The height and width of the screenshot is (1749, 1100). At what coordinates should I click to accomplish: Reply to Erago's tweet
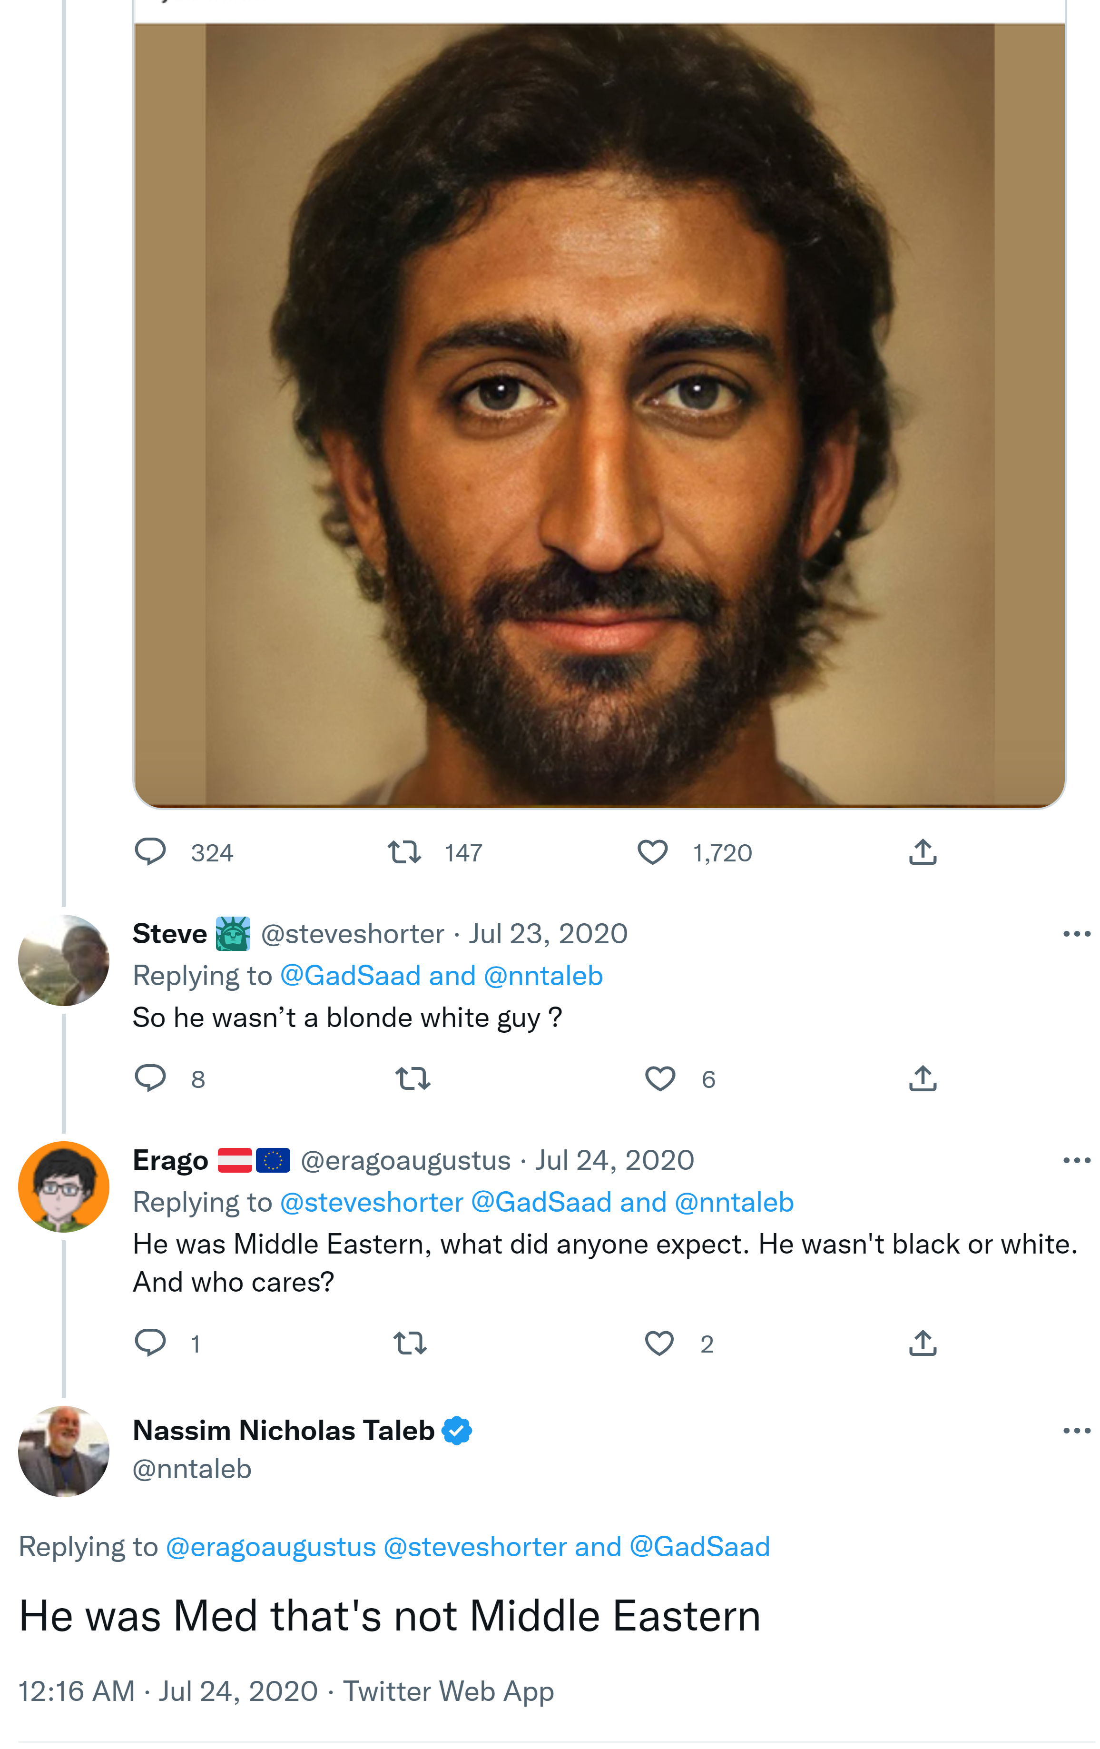point(150,1343)
